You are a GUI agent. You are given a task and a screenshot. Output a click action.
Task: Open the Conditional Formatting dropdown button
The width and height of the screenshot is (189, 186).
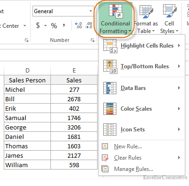pyautogui.click(x=115, y=19)
